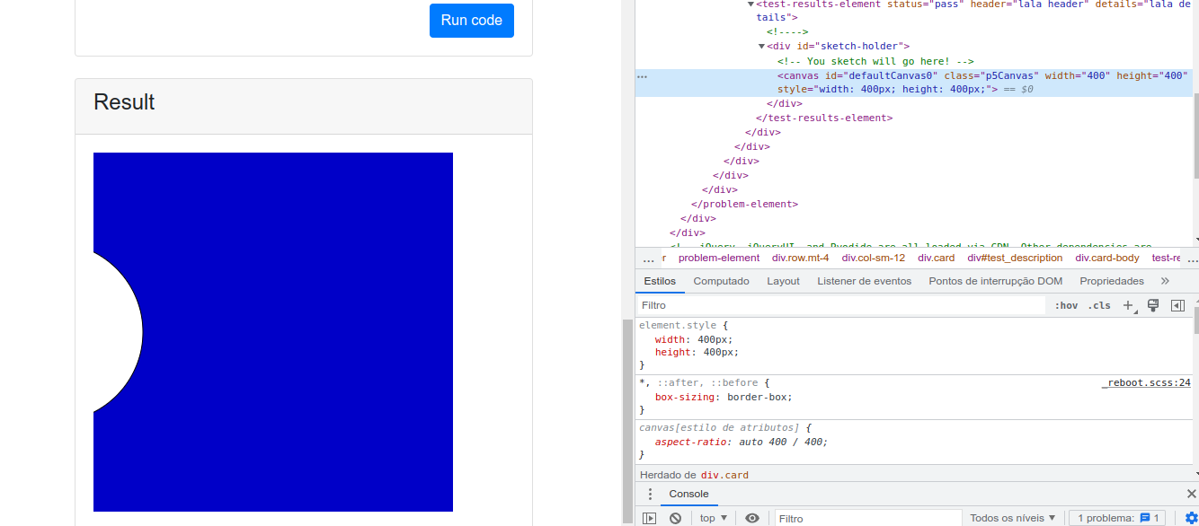Open the element state paint brush icon

point(1153,305)
